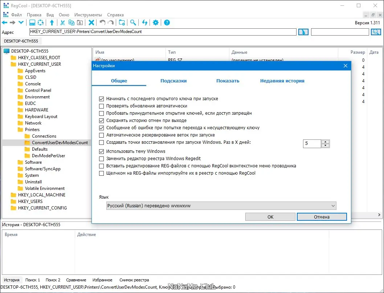The image size is (384, 293).
Task: Click the go-to-address button beside address bar
Action: 303,32
